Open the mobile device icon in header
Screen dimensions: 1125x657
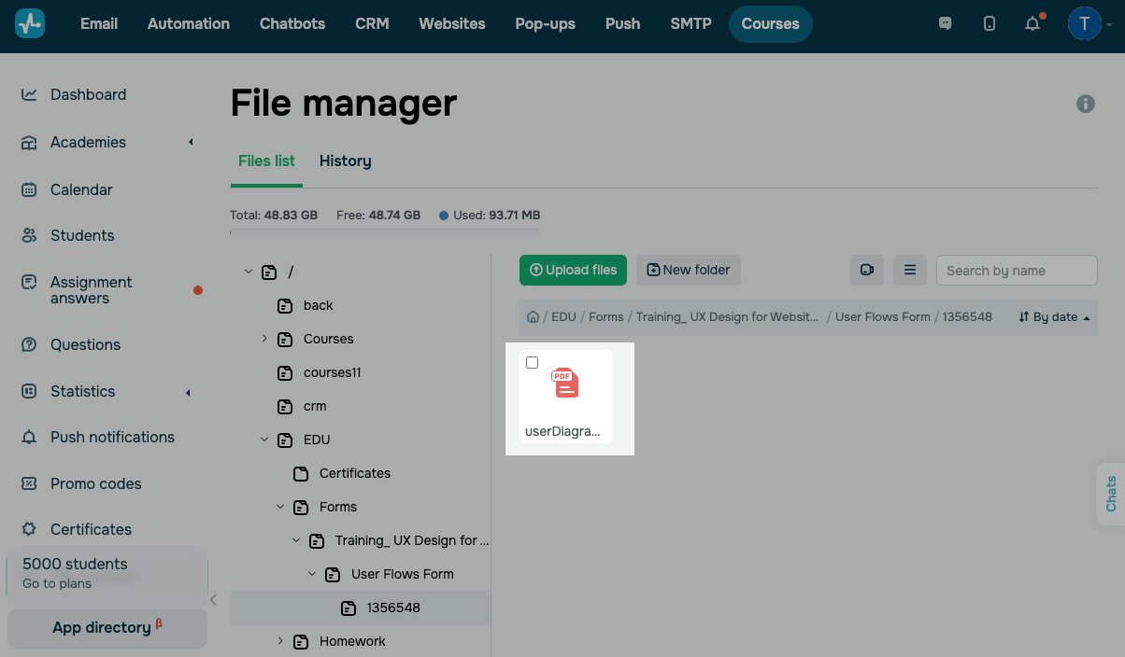click(990, 24)
